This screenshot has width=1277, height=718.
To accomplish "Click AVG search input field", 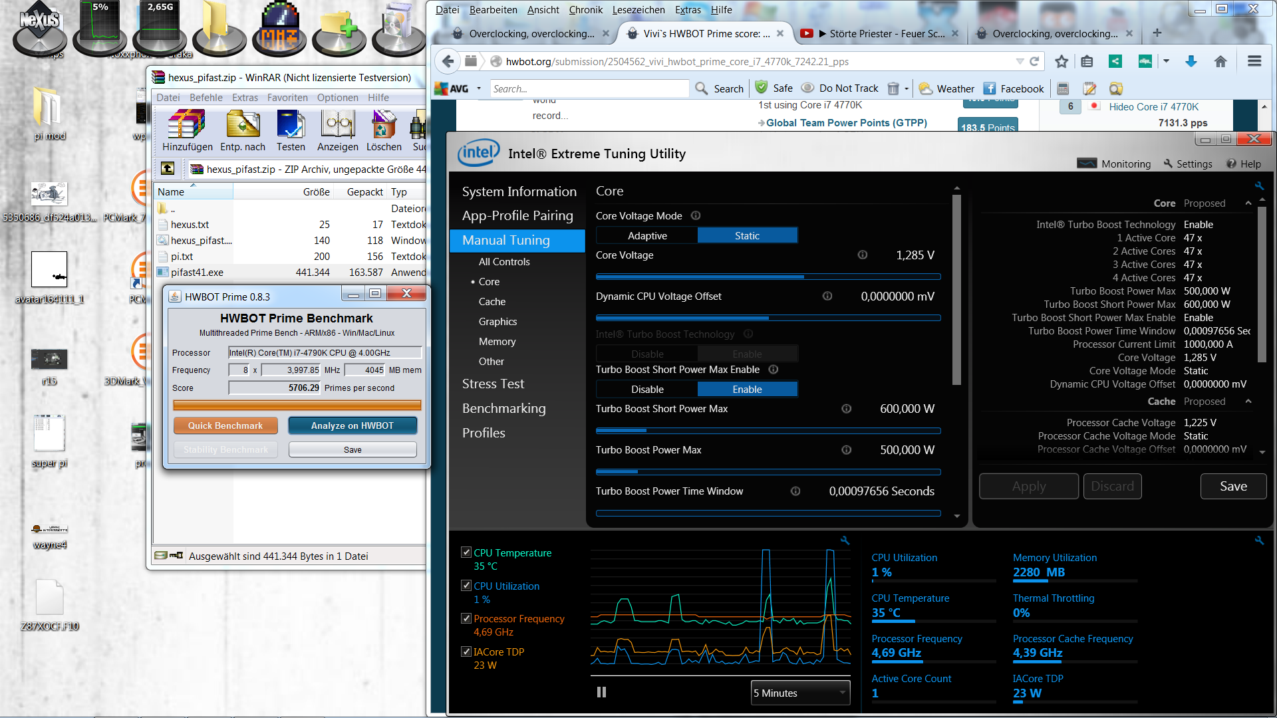I will (589, 88).
